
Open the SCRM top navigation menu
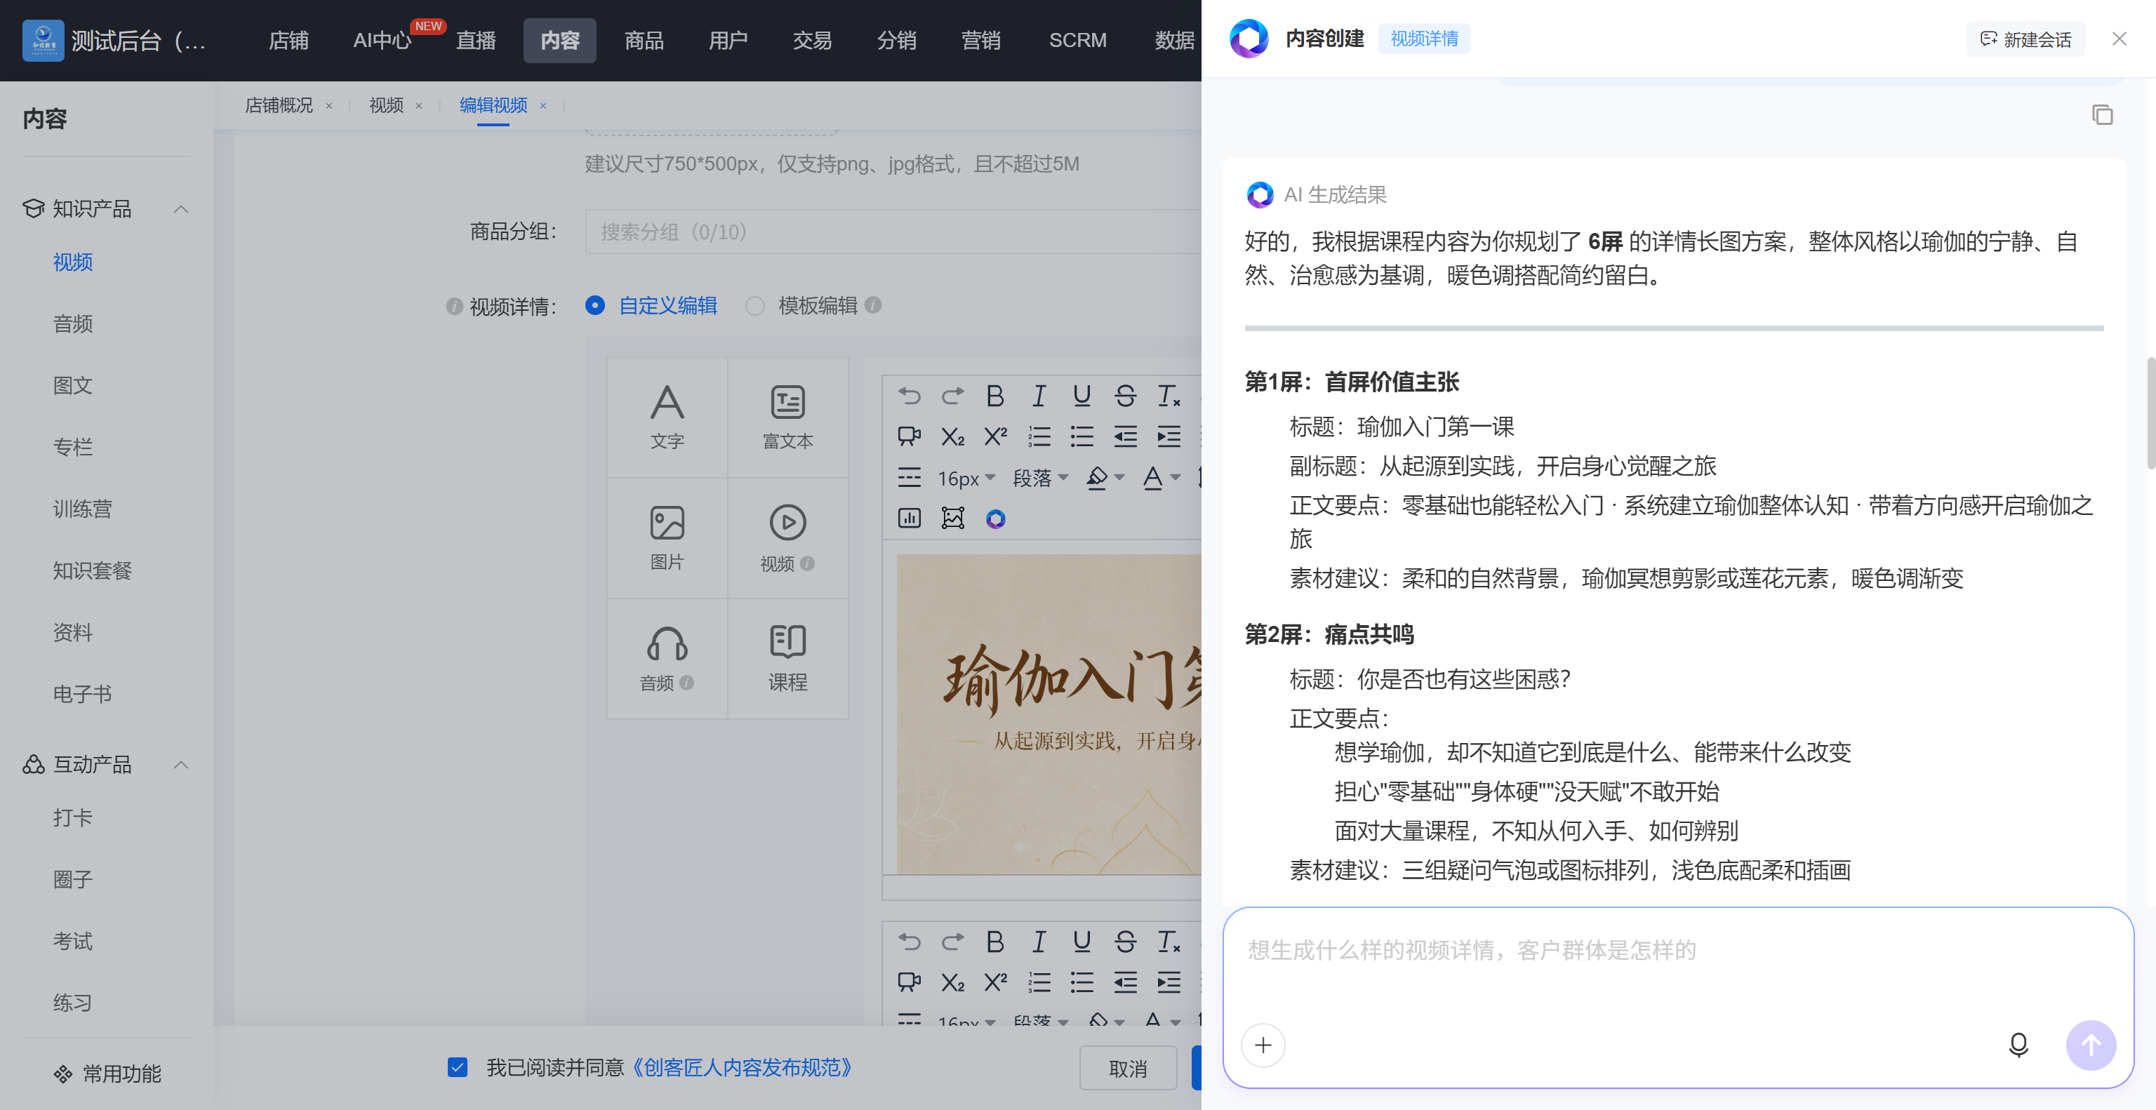pyautogui.click(x=1077, y=40)
